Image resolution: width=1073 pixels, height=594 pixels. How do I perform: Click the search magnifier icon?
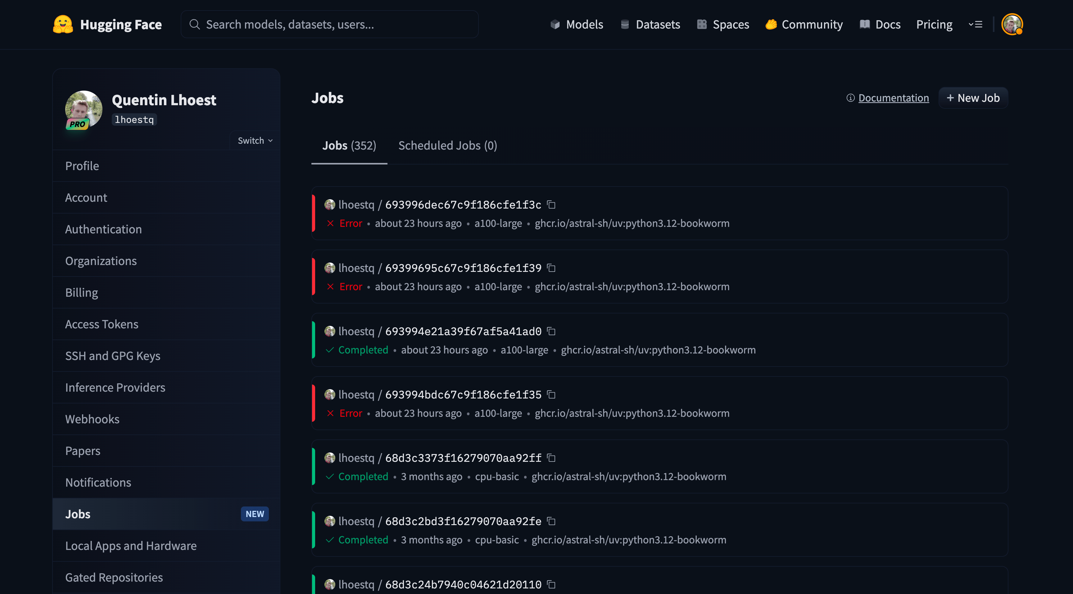[195, 25]
